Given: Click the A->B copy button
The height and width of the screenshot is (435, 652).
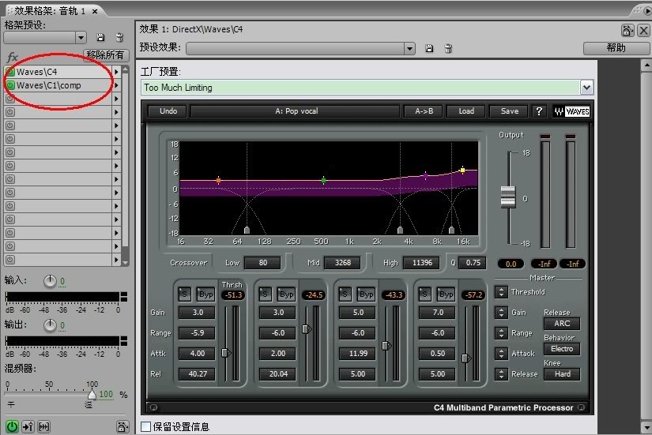Looking at the screenshot, I should [424, 111].
